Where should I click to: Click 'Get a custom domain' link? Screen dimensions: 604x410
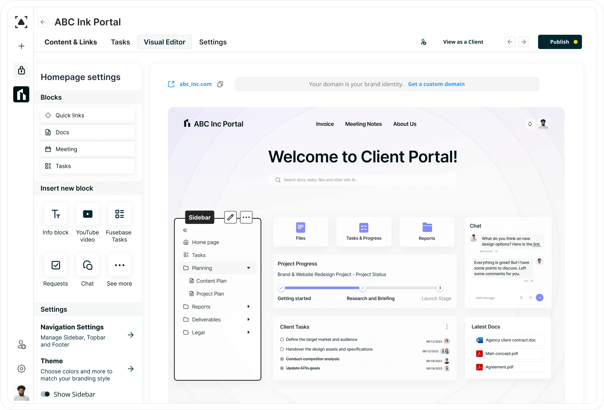(x=436, y=84)
